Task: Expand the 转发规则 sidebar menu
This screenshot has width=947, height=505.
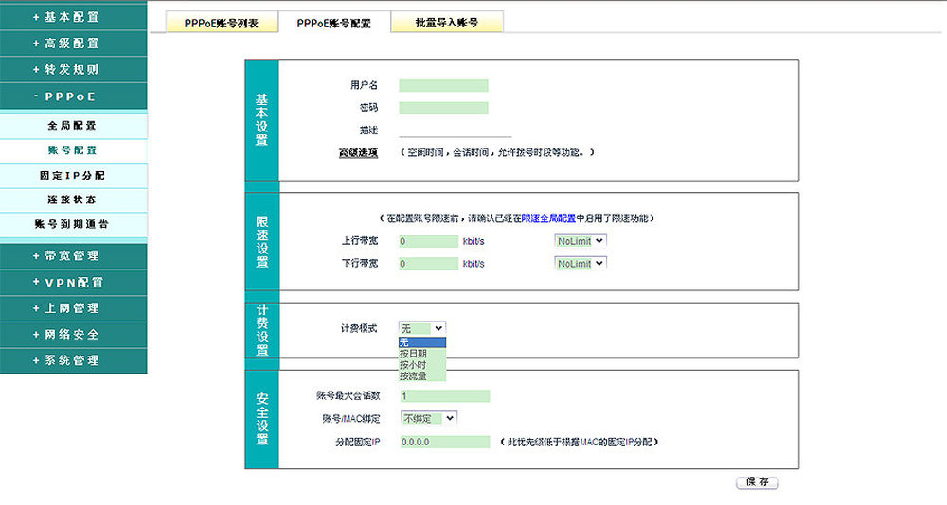Action: click(x=73, y=70)
